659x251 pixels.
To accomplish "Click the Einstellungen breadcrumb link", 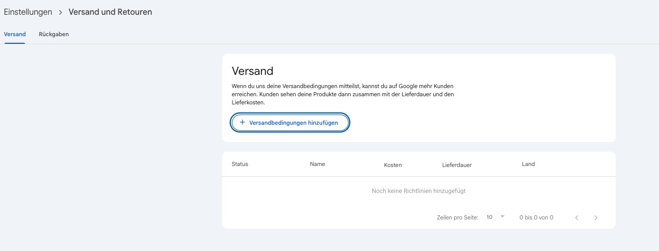I will pos(28,12).
